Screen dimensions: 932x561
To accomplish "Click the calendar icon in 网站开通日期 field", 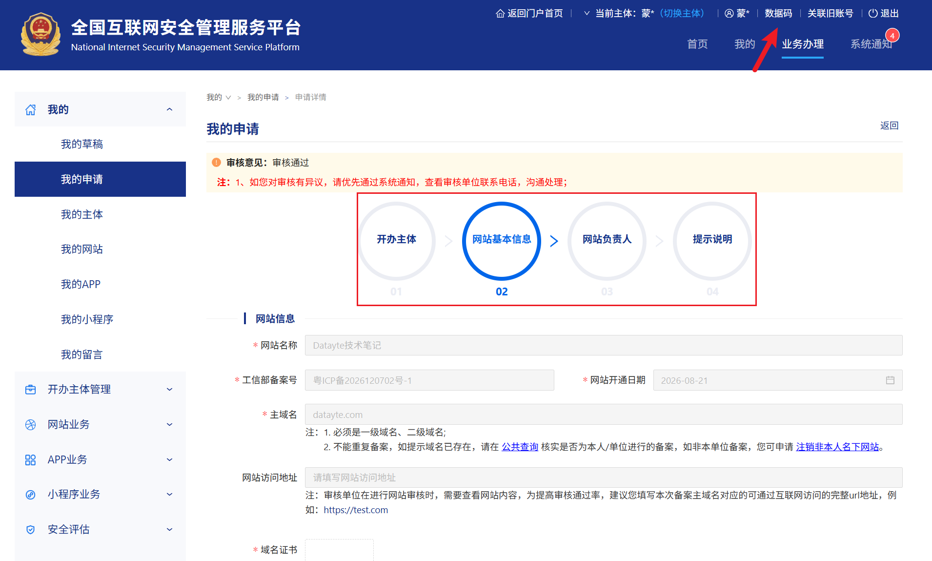I will (x=890, y=380).
